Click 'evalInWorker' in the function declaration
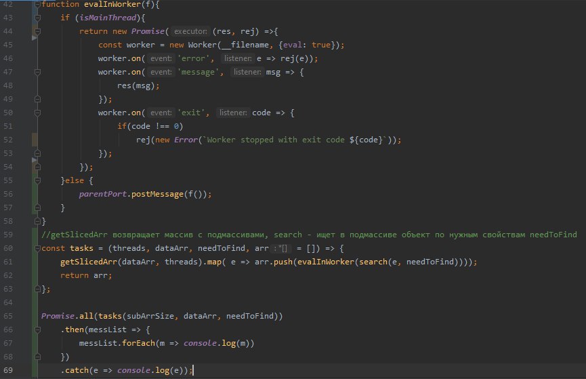586x379 pixels. (x=112, y=5)
